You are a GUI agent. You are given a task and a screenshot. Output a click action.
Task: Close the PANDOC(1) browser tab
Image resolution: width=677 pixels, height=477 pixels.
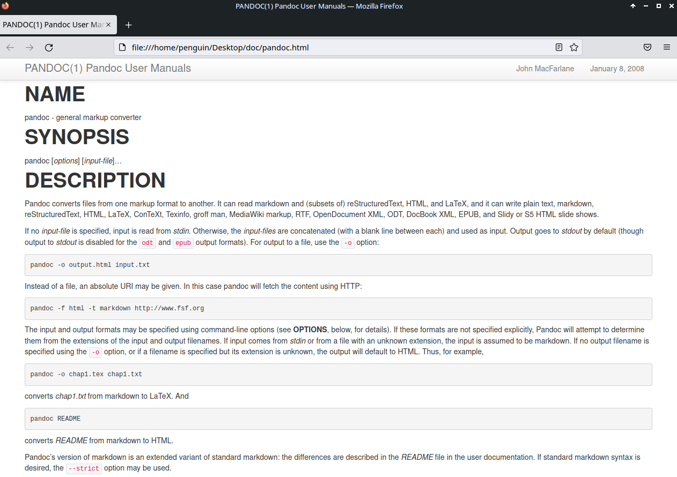point(107,24)
